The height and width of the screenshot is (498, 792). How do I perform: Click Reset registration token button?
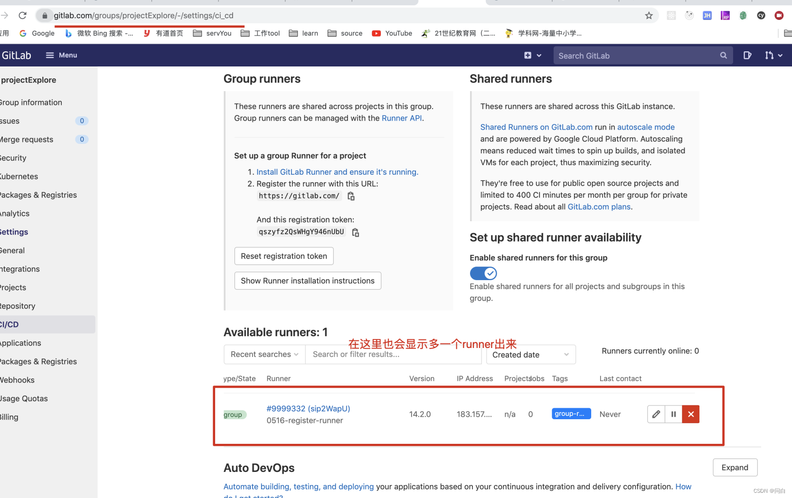284,256
